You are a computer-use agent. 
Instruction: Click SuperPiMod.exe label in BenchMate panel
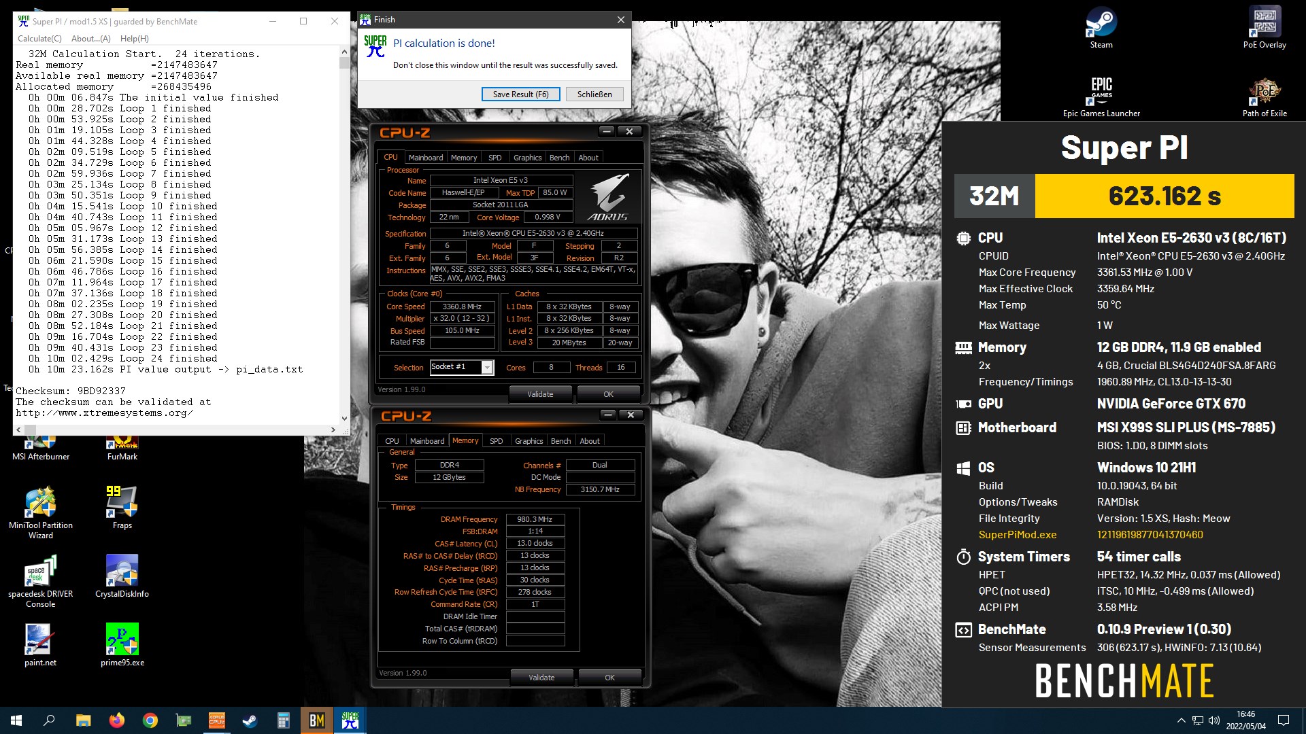coord(1018,535)
